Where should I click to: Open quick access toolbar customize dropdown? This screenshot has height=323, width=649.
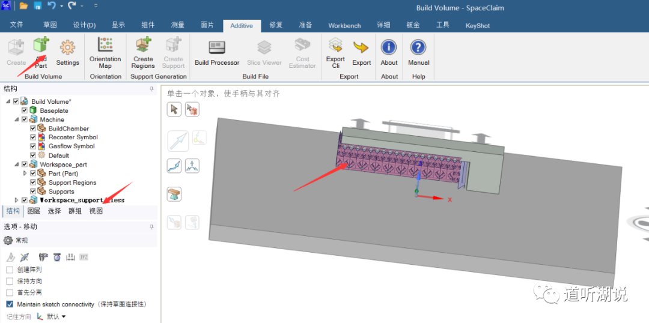point(96,6)
